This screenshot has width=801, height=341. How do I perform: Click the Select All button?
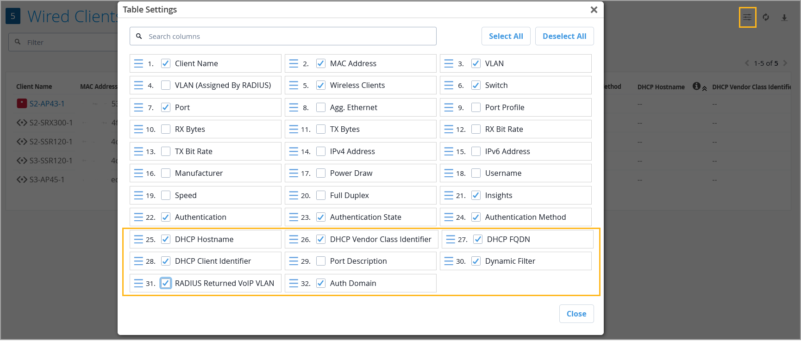[506, 36]
